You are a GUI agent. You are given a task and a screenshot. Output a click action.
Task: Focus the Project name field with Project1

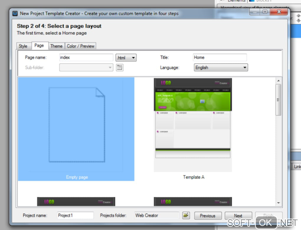(x=75, y=216)
